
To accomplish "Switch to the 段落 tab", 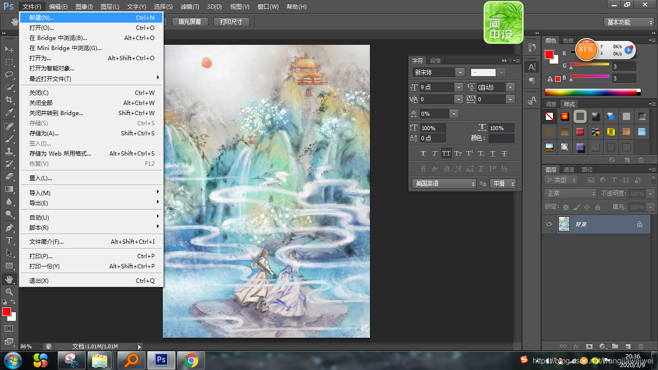I will [435, 61].
